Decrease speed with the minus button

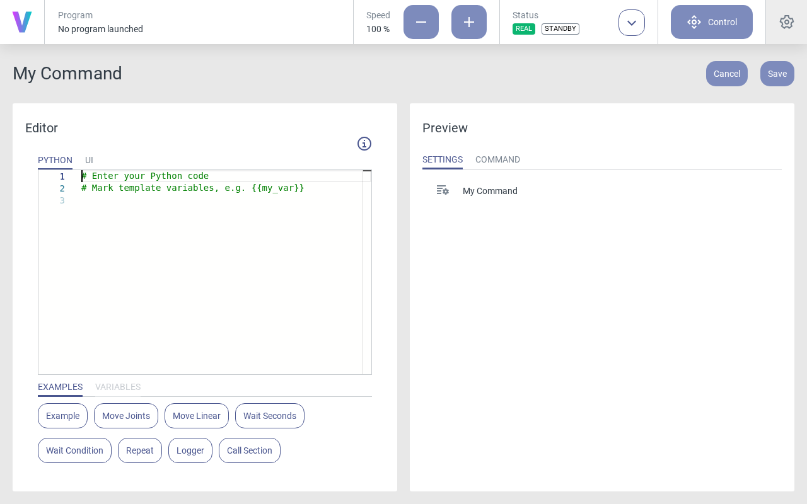click(x=421, y=22)
